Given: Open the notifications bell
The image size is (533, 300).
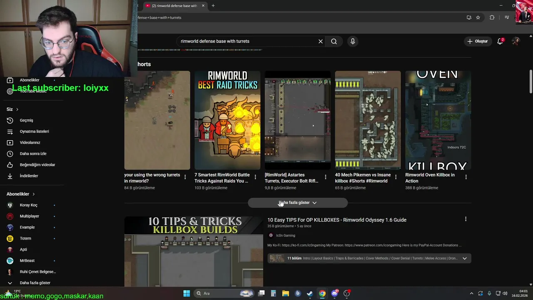Looking at the screenshot, I should point(501,41).
